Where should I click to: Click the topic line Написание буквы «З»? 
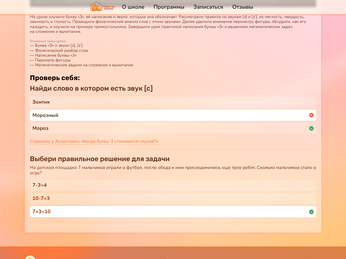[53, 55]
